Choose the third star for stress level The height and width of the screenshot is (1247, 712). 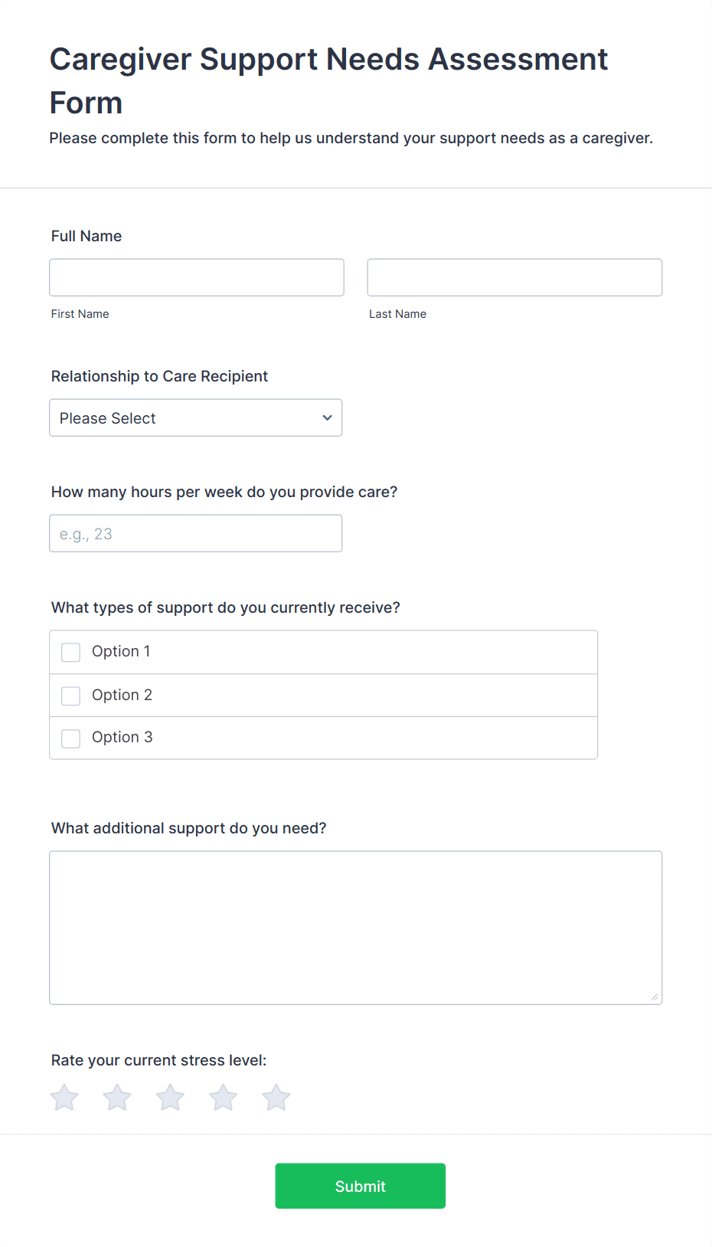[170, 1098]
